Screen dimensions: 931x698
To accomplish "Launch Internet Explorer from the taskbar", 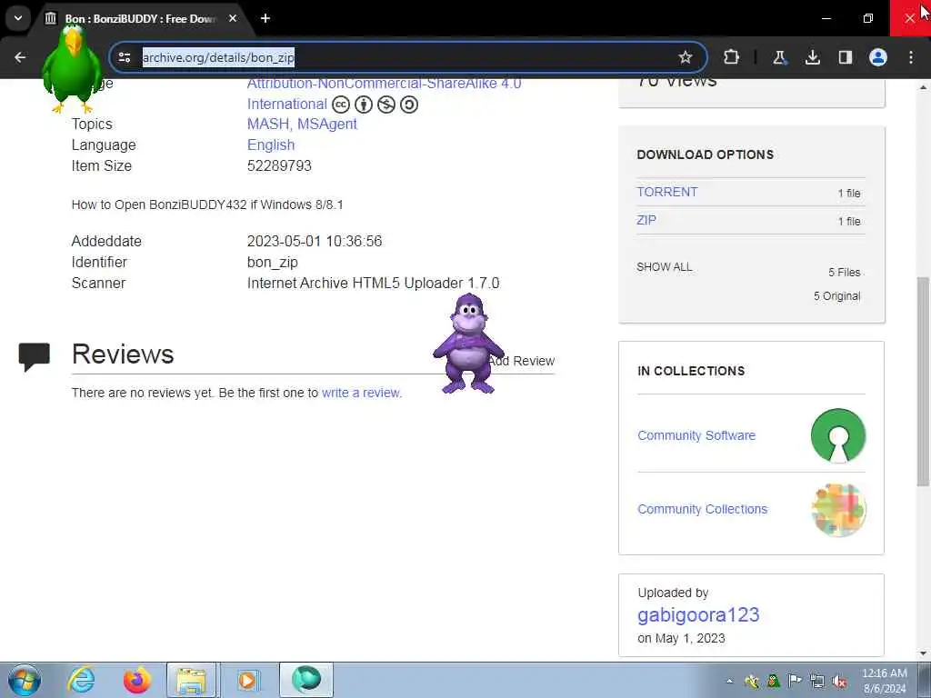I will (x=81, y=680).
